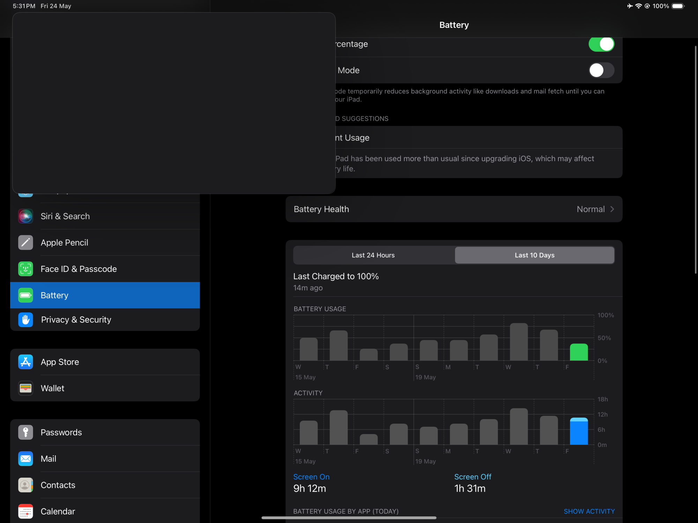Open the Siri & Search icon

[x=25, y=216]
